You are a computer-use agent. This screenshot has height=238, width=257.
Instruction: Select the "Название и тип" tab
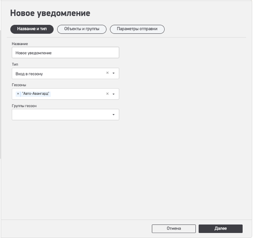pos(32,29)
